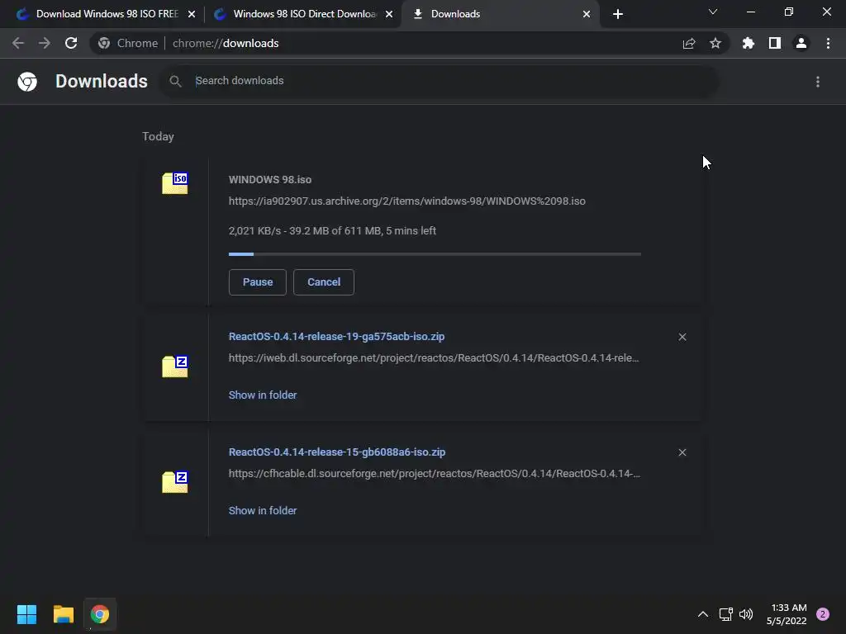Open a new tab with plus button
Screen dimensions: 846x634
[618, 14]
